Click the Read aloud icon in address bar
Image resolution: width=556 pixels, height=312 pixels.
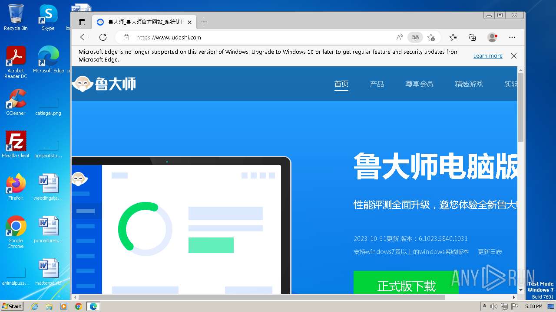click(x=400, y=37)
